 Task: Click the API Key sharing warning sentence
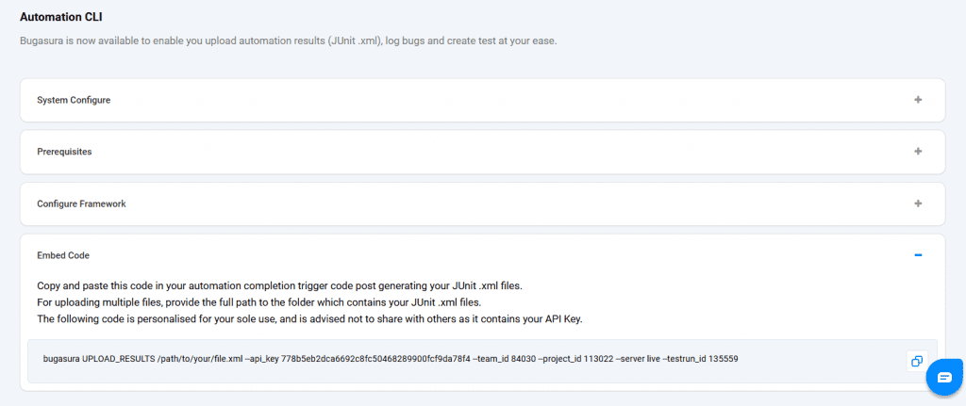coord(310,319)
